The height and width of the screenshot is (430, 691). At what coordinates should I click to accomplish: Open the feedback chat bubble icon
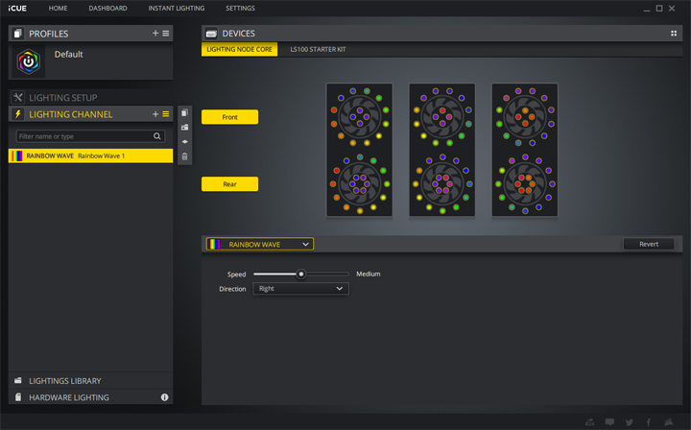point(609,421)
